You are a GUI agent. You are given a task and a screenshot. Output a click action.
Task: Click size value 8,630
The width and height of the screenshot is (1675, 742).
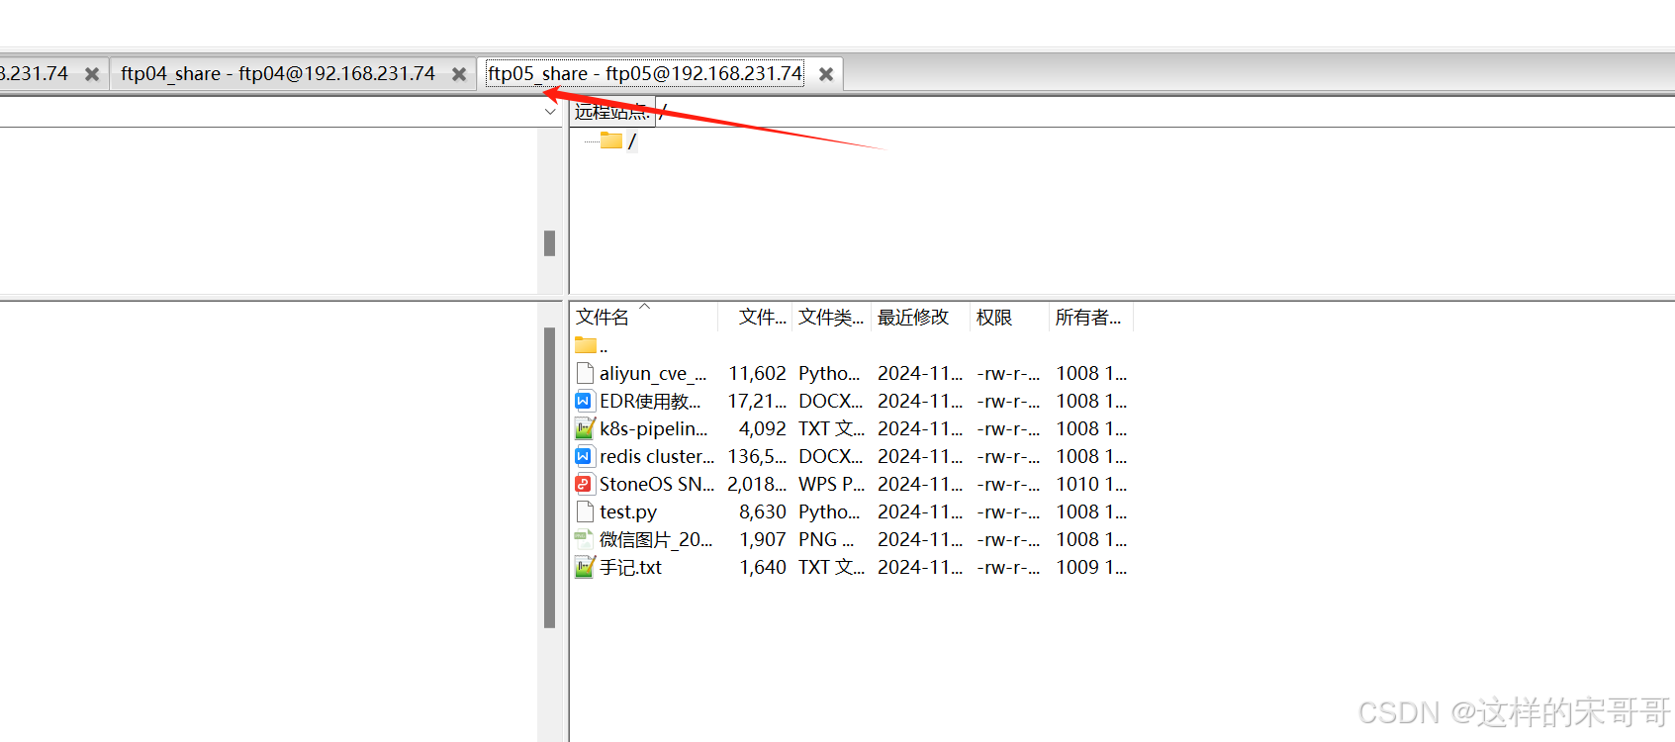(762, 512)
